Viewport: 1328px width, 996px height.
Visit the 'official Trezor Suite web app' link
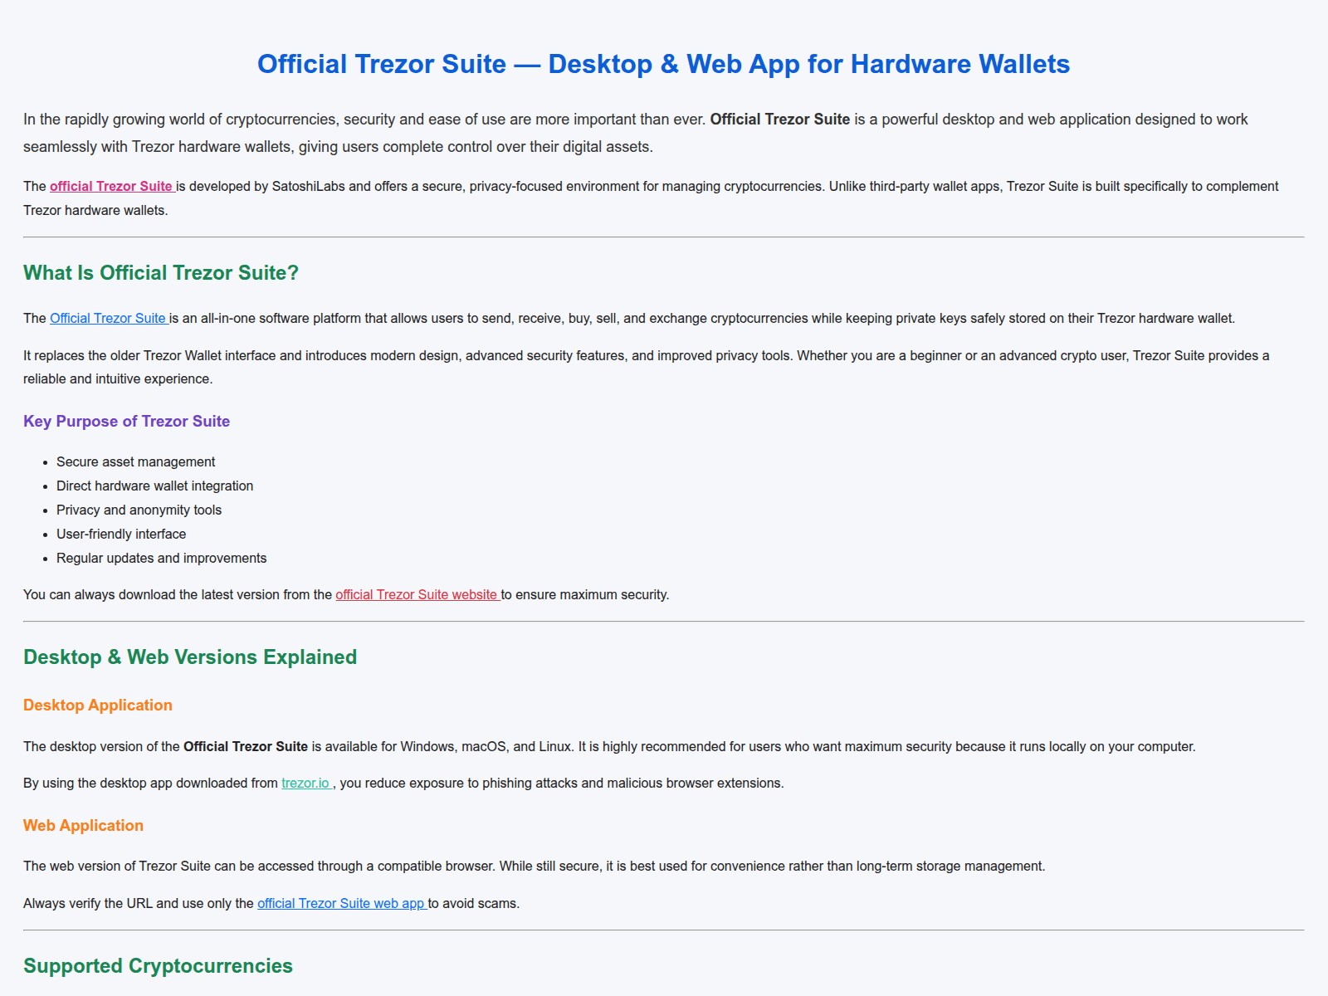342,904
